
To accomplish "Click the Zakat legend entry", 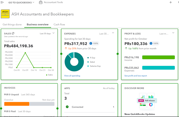I will click(x=91, y=62).
